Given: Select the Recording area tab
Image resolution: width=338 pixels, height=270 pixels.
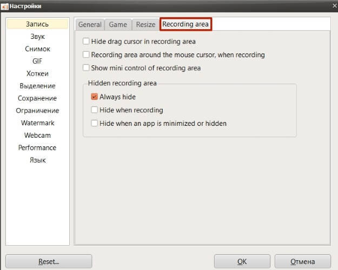Looking at the screenshot, I should coord(185,24).
